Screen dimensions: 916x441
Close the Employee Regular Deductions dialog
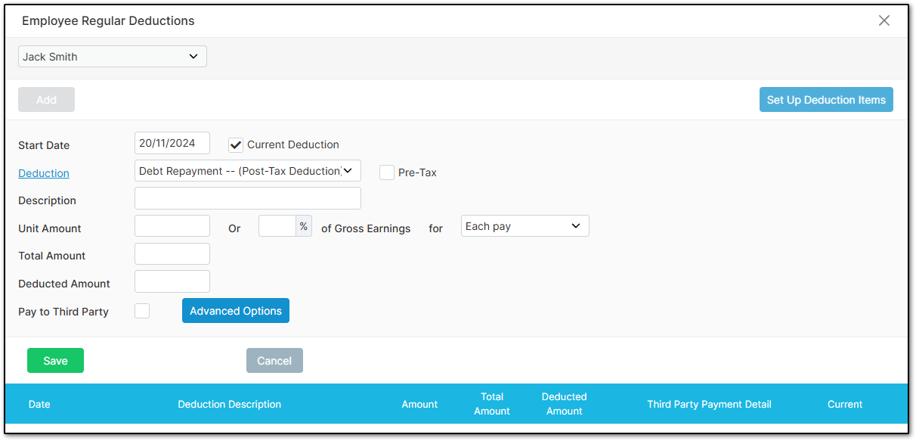tap(884, 20)
